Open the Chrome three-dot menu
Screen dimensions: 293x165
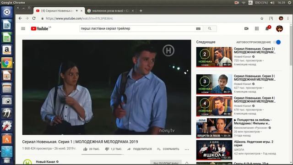tap(288, 18)
